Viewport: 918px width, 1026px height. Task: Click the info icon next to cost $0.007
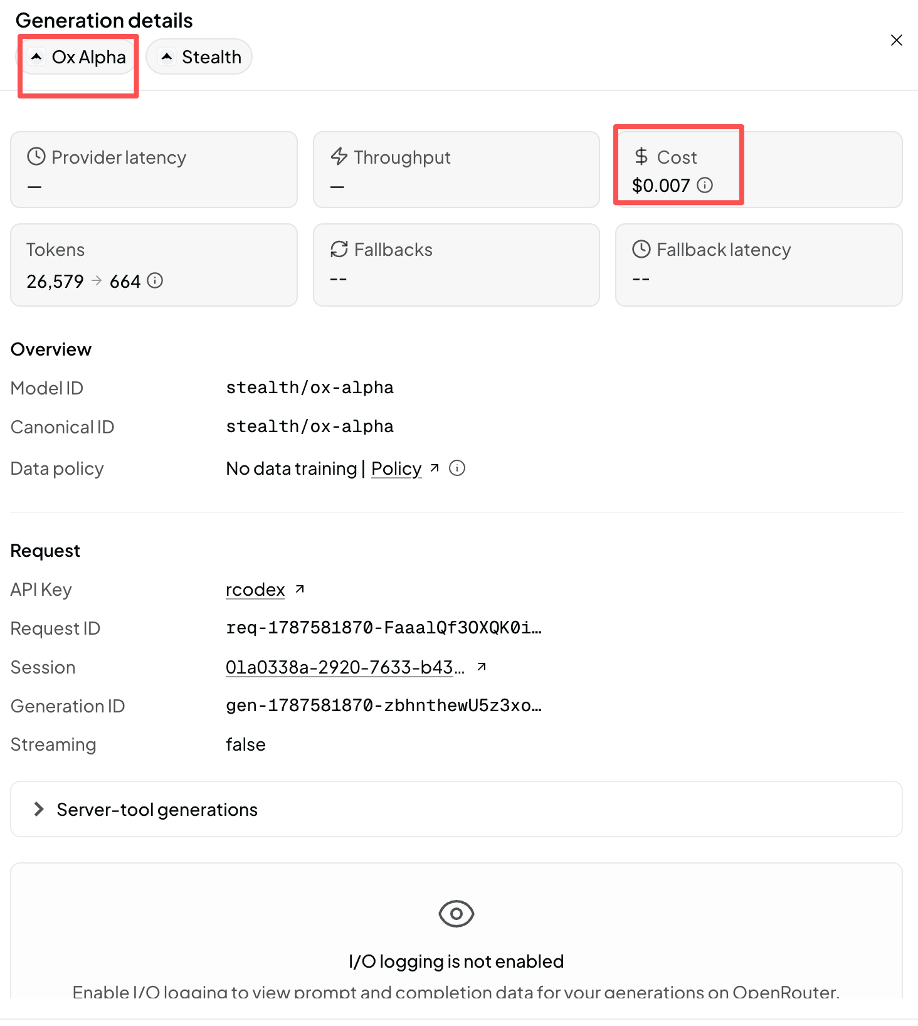click(705, 185)
